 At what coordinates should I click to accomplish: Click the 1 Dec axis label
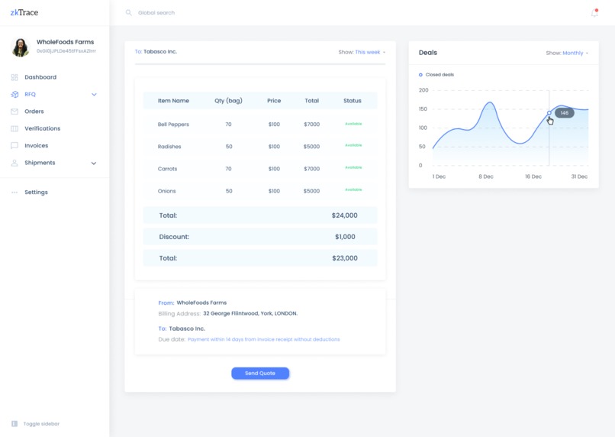coord(439,176)
